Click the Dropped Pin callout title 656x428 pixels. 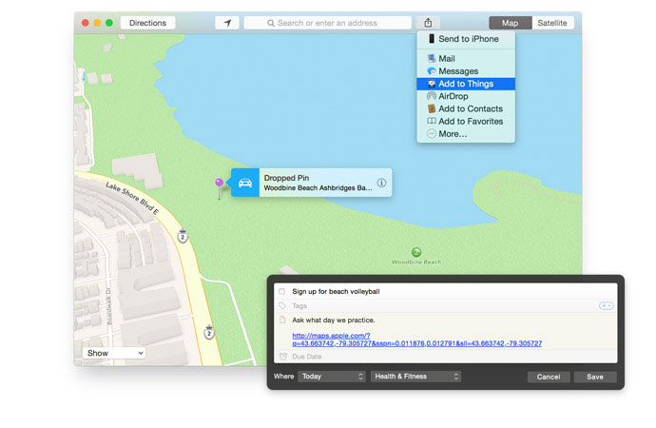[x=286, y=178]
